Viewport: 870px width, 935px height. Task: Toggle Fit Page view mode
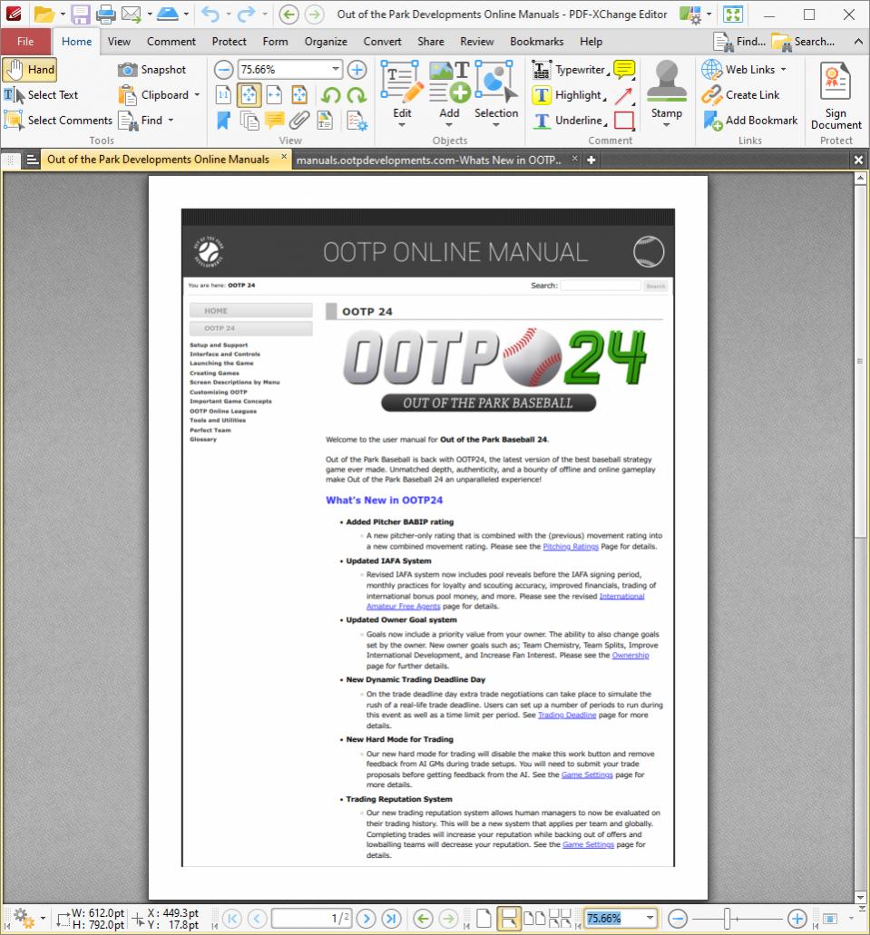click(x=249, y=95)
